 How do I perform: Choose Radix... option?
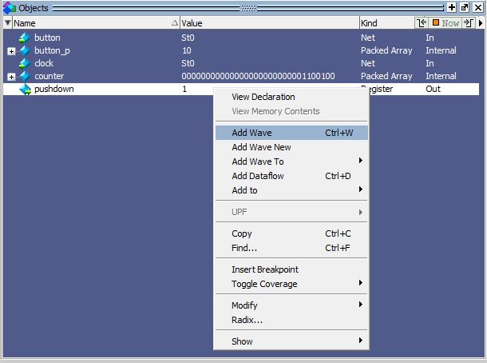pyautogui.click(x=291, y=320)
